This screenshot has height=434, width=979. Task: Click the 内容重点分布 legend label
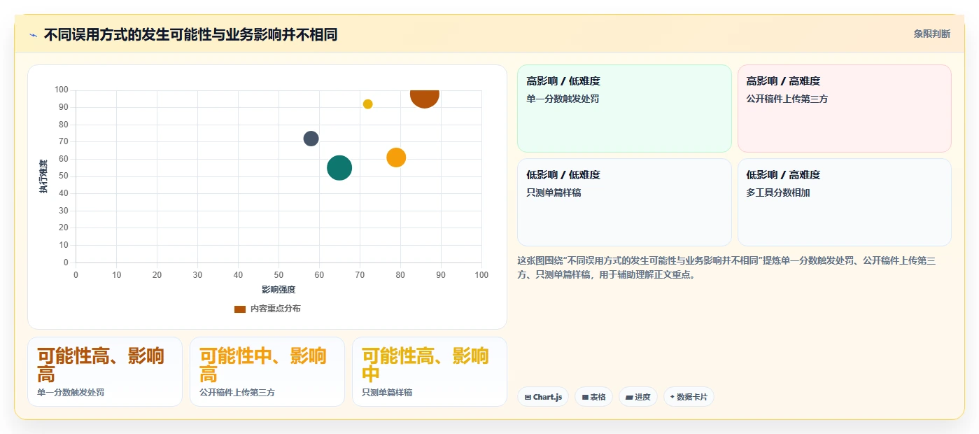coord(276,309)
